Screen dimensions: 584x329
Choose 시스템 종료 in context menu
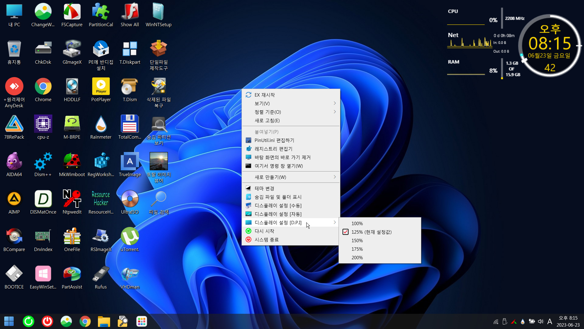[x=291, y=239]
